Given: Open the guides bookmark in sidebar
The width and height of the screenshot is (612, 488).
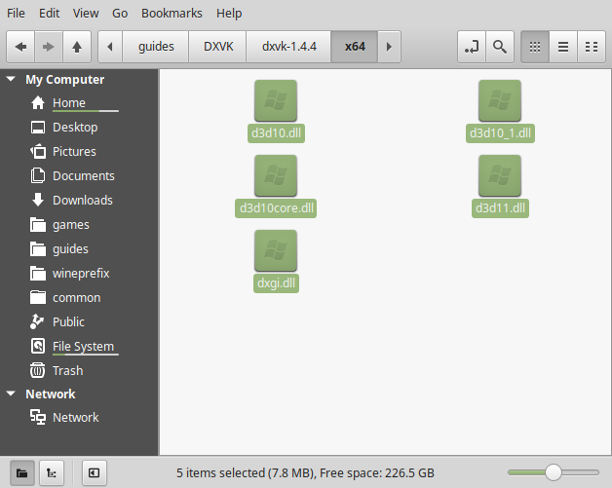Looking at the screenshot, I should coord(78,249).
